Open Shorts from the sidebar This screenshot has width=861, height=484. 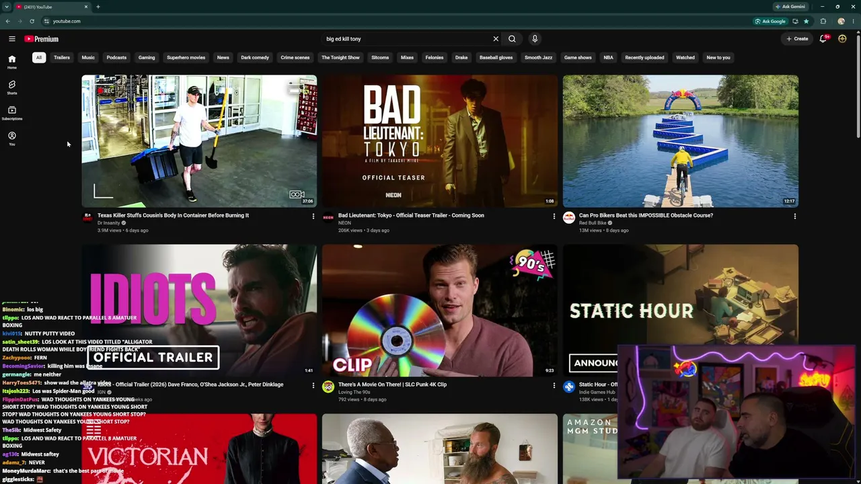[x=11, y=87]
